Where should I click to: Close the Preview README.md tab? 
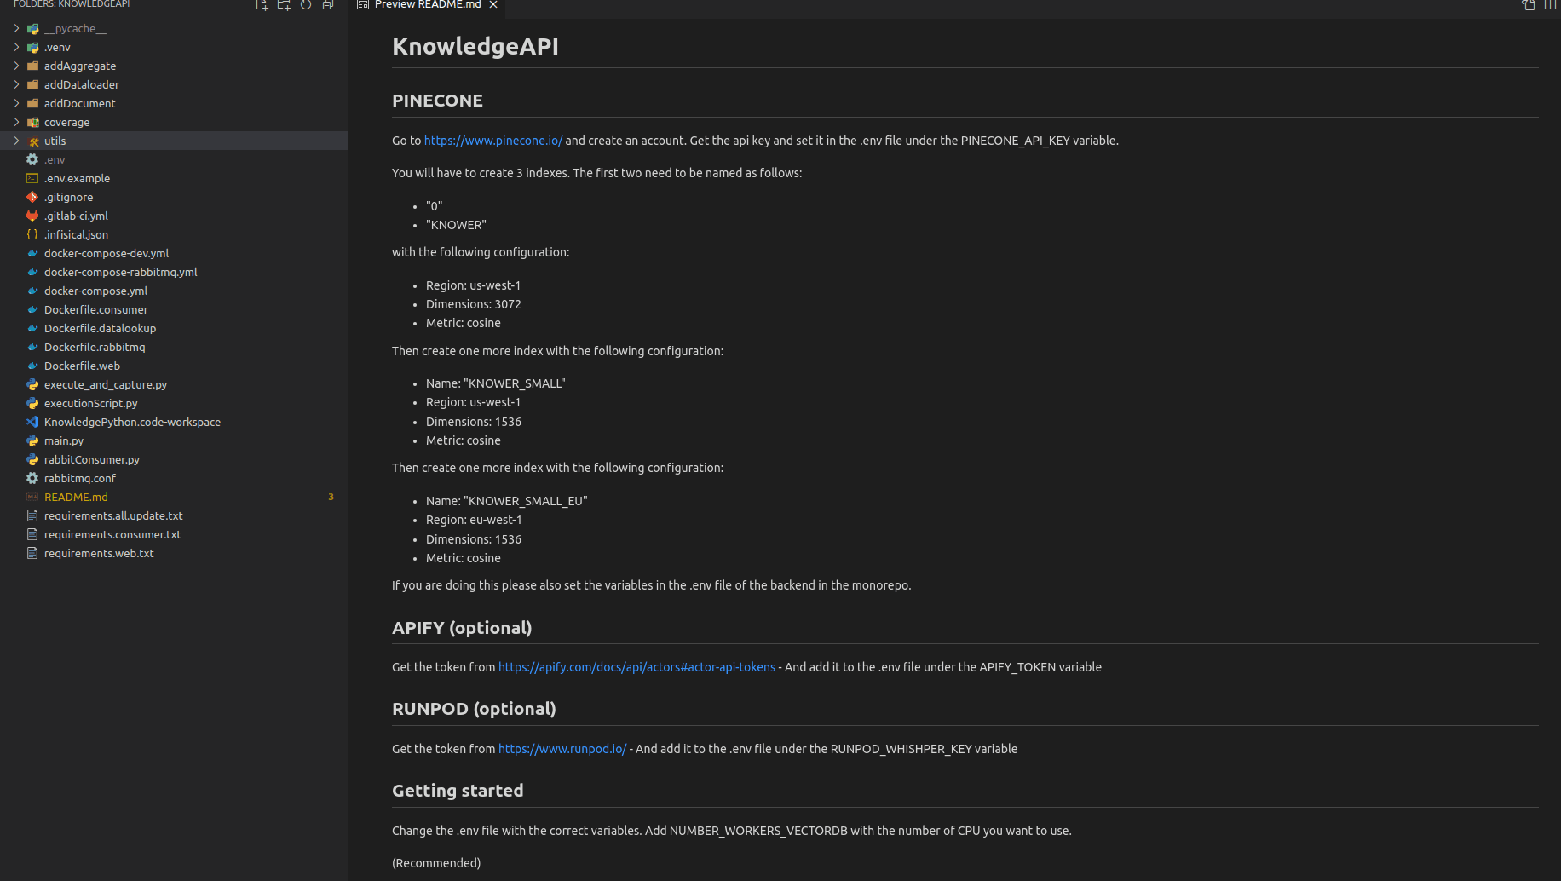tap(492, 7)
